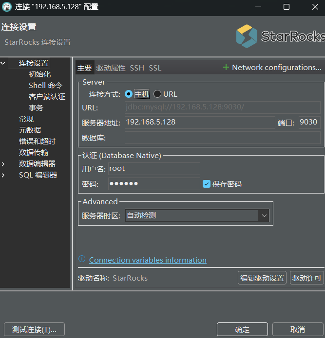Select 客户端认证 in the tree
This screenshot has height=338, width=325.
point(47,97)
